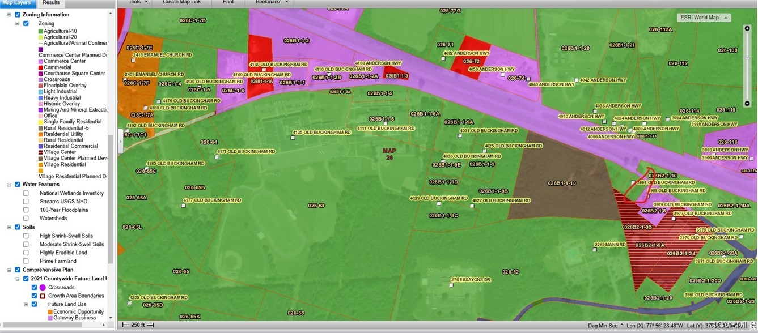Open the ESRI World Map basemap dropdown
This screenshot has width=758, height=333.
704,18
